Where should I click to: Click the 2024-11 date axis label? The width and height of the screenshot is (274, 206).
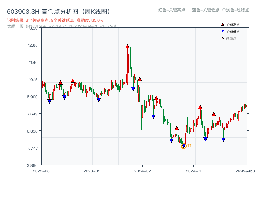coord(193,171)
